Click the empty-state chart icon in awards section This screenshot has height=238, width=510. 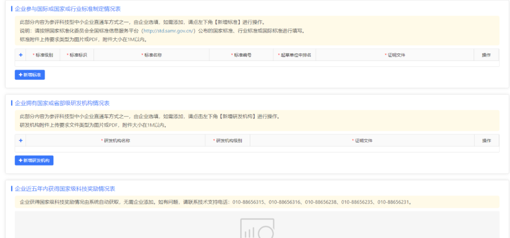[257, 229]
